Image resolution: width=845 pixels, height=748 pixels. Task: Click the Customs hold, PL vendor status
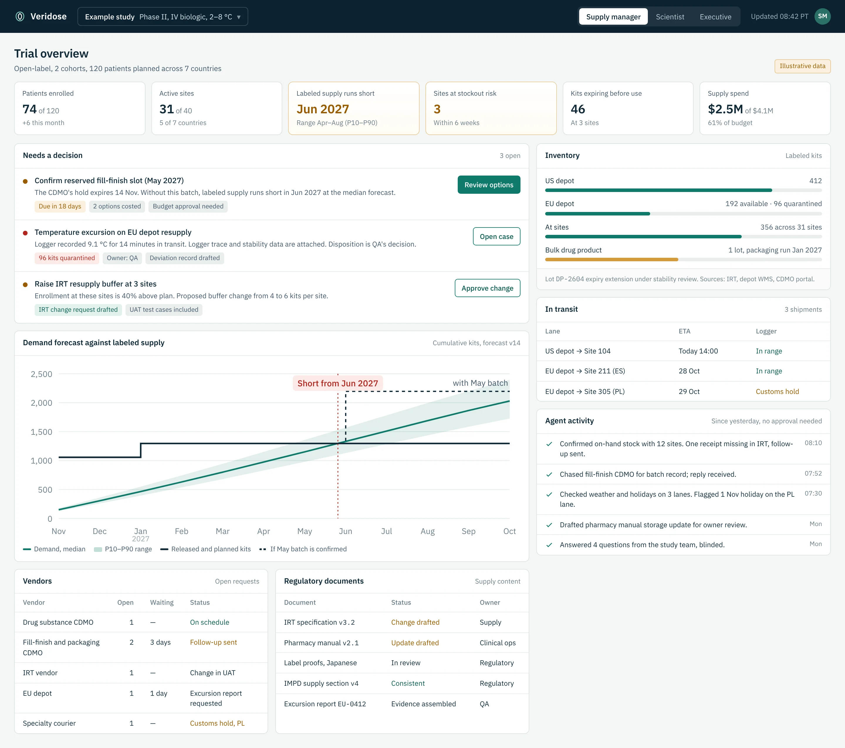[x=217, y=723]
